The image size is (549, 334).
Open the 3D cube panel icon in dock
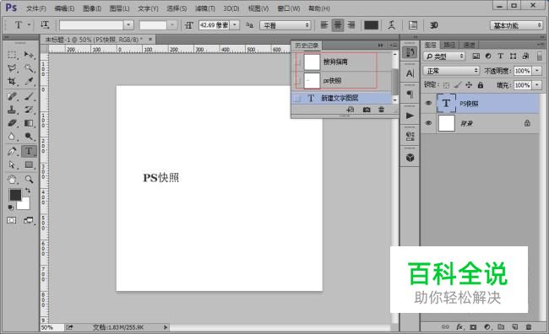pyautogui.click(x=410, y=158)
